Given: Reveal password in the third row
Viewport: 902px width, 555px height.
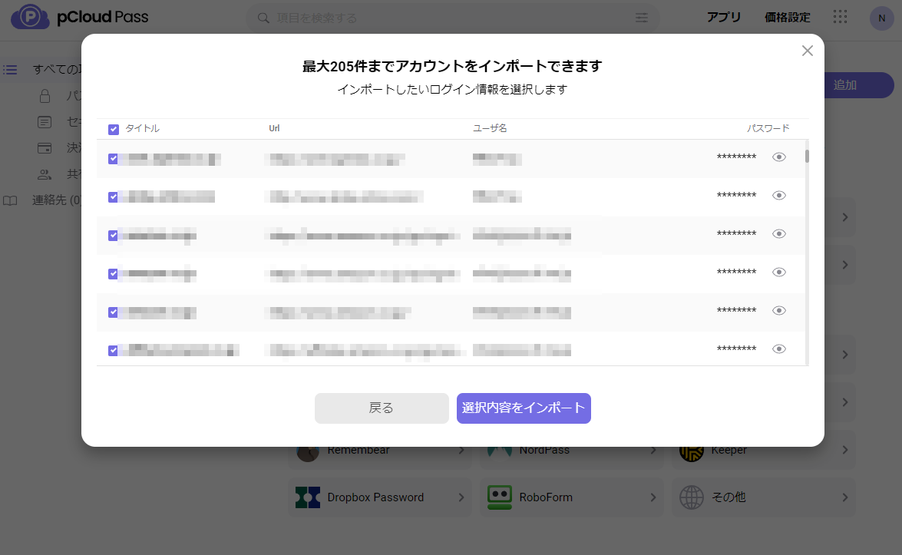Looking at the screenshot, I should click(779, 233).
